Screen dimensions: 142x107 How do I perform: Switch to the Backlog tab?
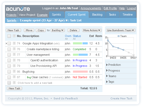point(97,15)
